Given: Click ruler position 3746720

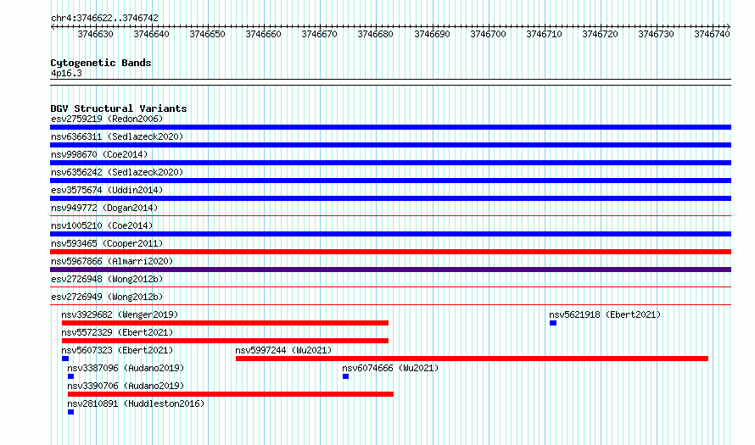Looking at the screenshot, I should 600,34.
